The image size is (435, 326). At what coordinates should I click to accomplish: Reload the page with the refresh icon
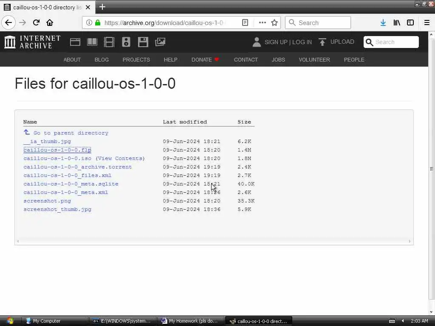point(36,22)
